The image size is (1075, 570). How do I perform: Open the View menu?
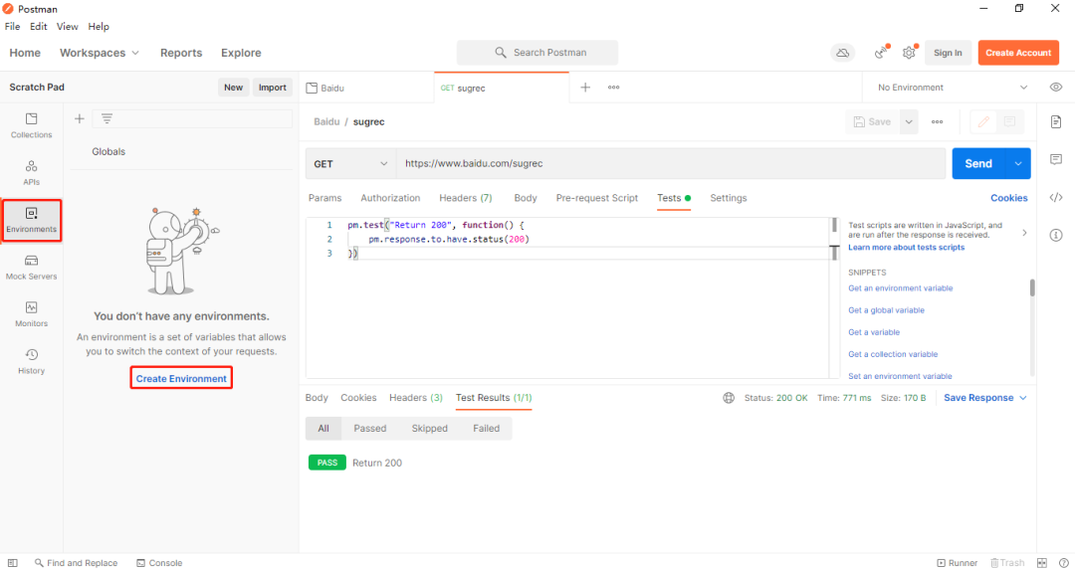click(68, 27)
